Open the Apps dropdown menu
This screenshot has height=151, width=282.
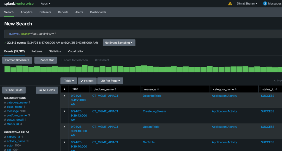click(x=45, y=4)
